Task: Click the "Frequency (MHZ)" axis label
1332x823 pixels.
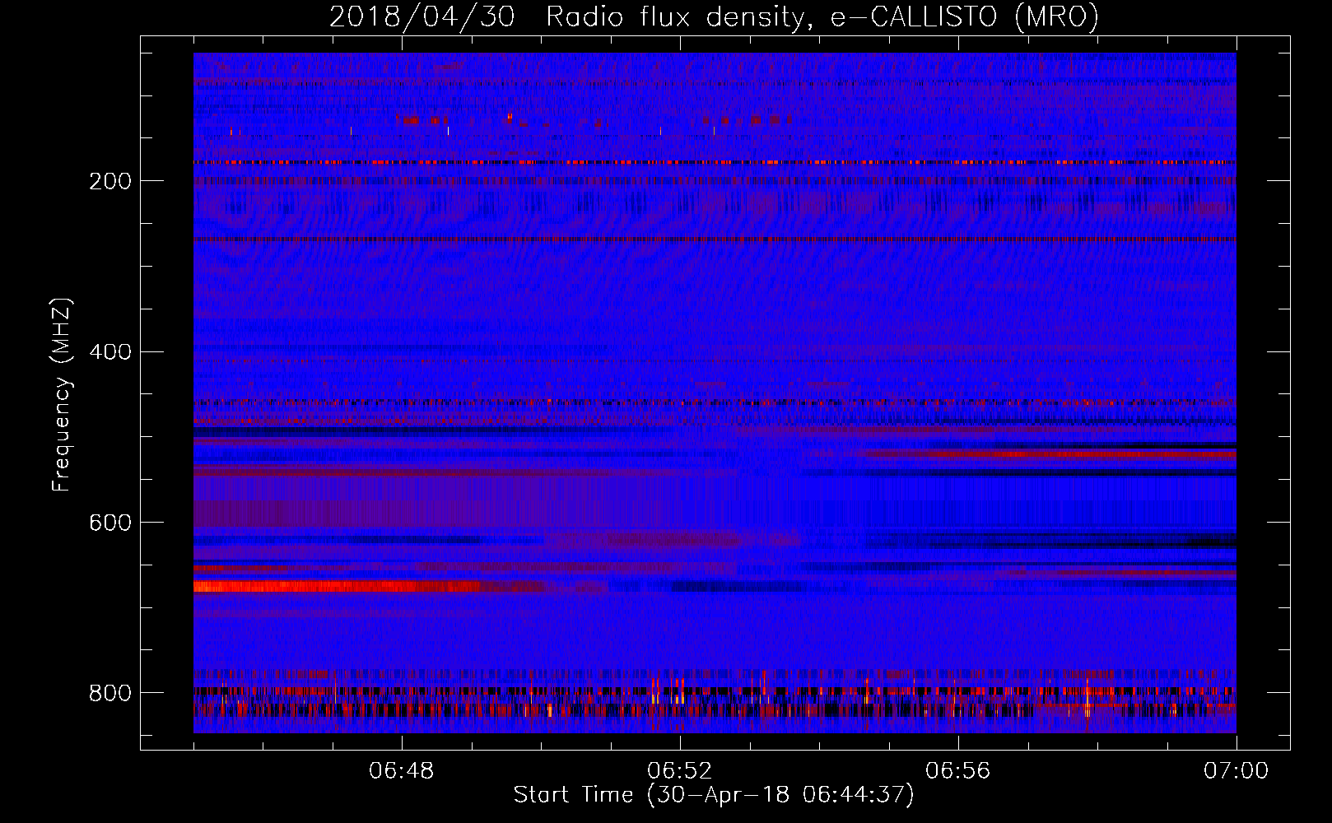Action: click(x=62, y=395)
